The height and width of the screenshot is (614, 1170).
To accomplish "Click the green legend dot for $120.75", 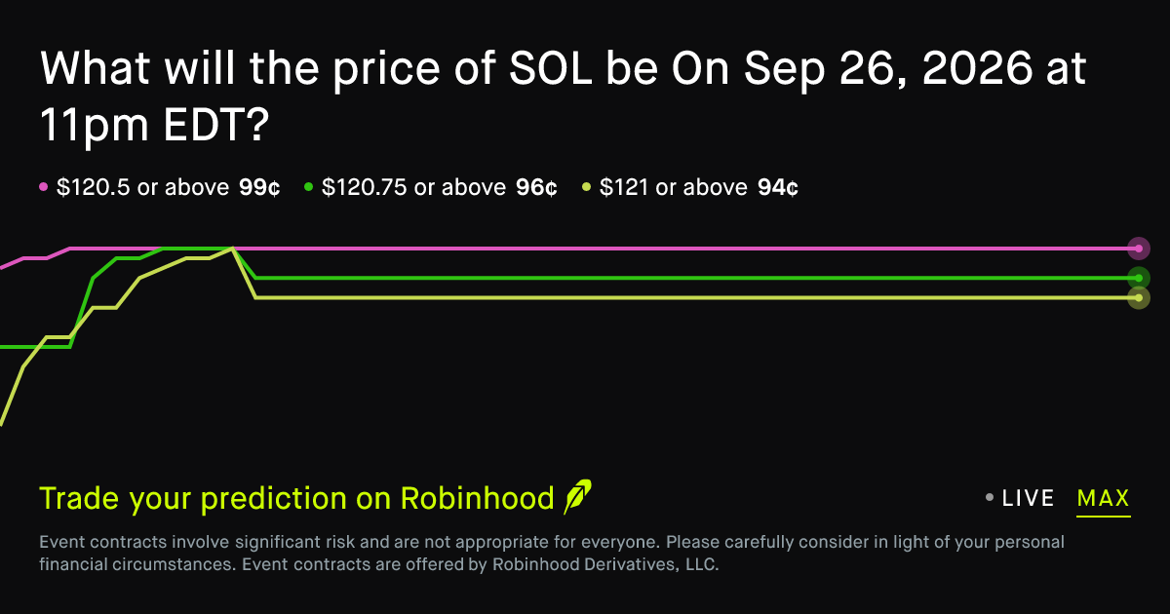I will [x=308, y=187].
